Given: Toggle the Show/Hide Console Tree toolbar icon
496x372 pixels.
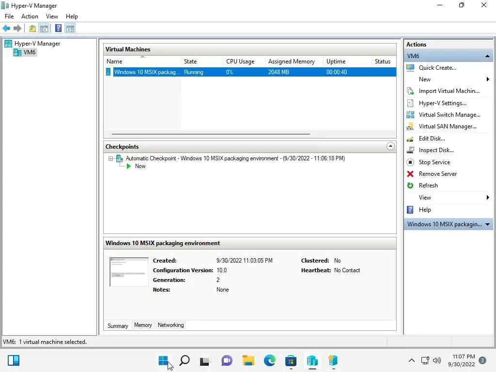Looking at the screenshot, I should point(44,29).
